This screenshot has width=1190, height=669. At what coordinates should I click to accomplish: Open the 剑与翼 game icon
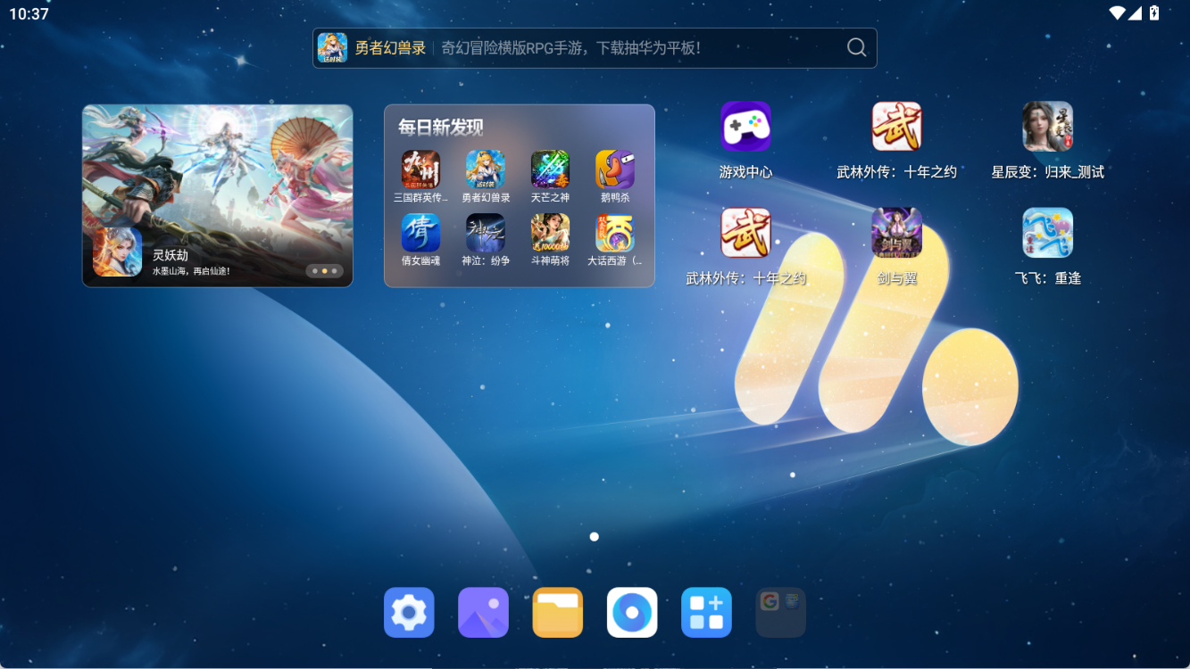(896, 233)
